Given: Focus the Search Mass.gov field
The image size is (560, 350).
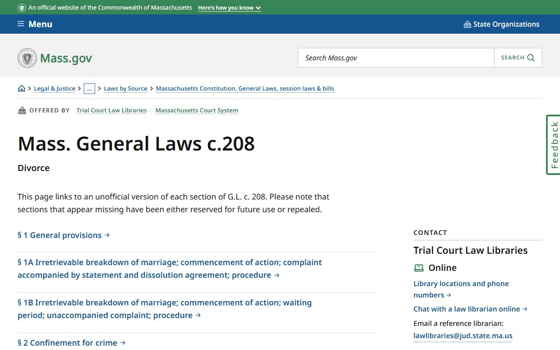Looking at the screenshot, I should [396, 58].
